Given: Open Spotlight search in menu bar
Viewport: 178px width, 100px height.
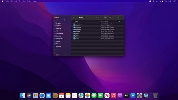Looking at the screenshot, I should coord(160,1).
